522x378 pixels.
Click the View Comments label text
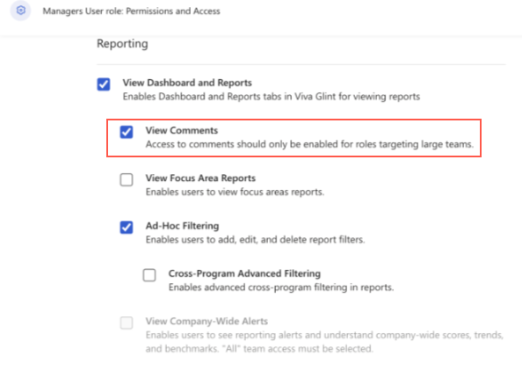point(182,130)
